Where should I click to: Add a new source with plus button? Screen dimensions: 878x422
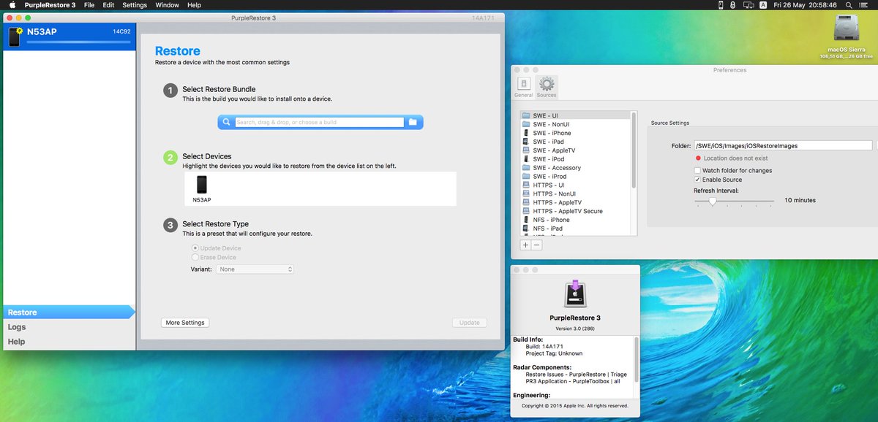[x=525, y=245]
